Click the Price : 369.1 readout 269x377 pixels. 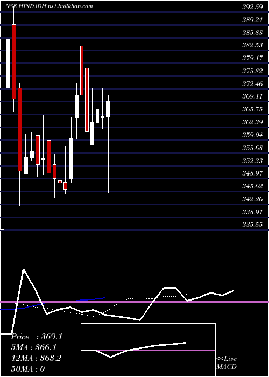coord(37,337)
